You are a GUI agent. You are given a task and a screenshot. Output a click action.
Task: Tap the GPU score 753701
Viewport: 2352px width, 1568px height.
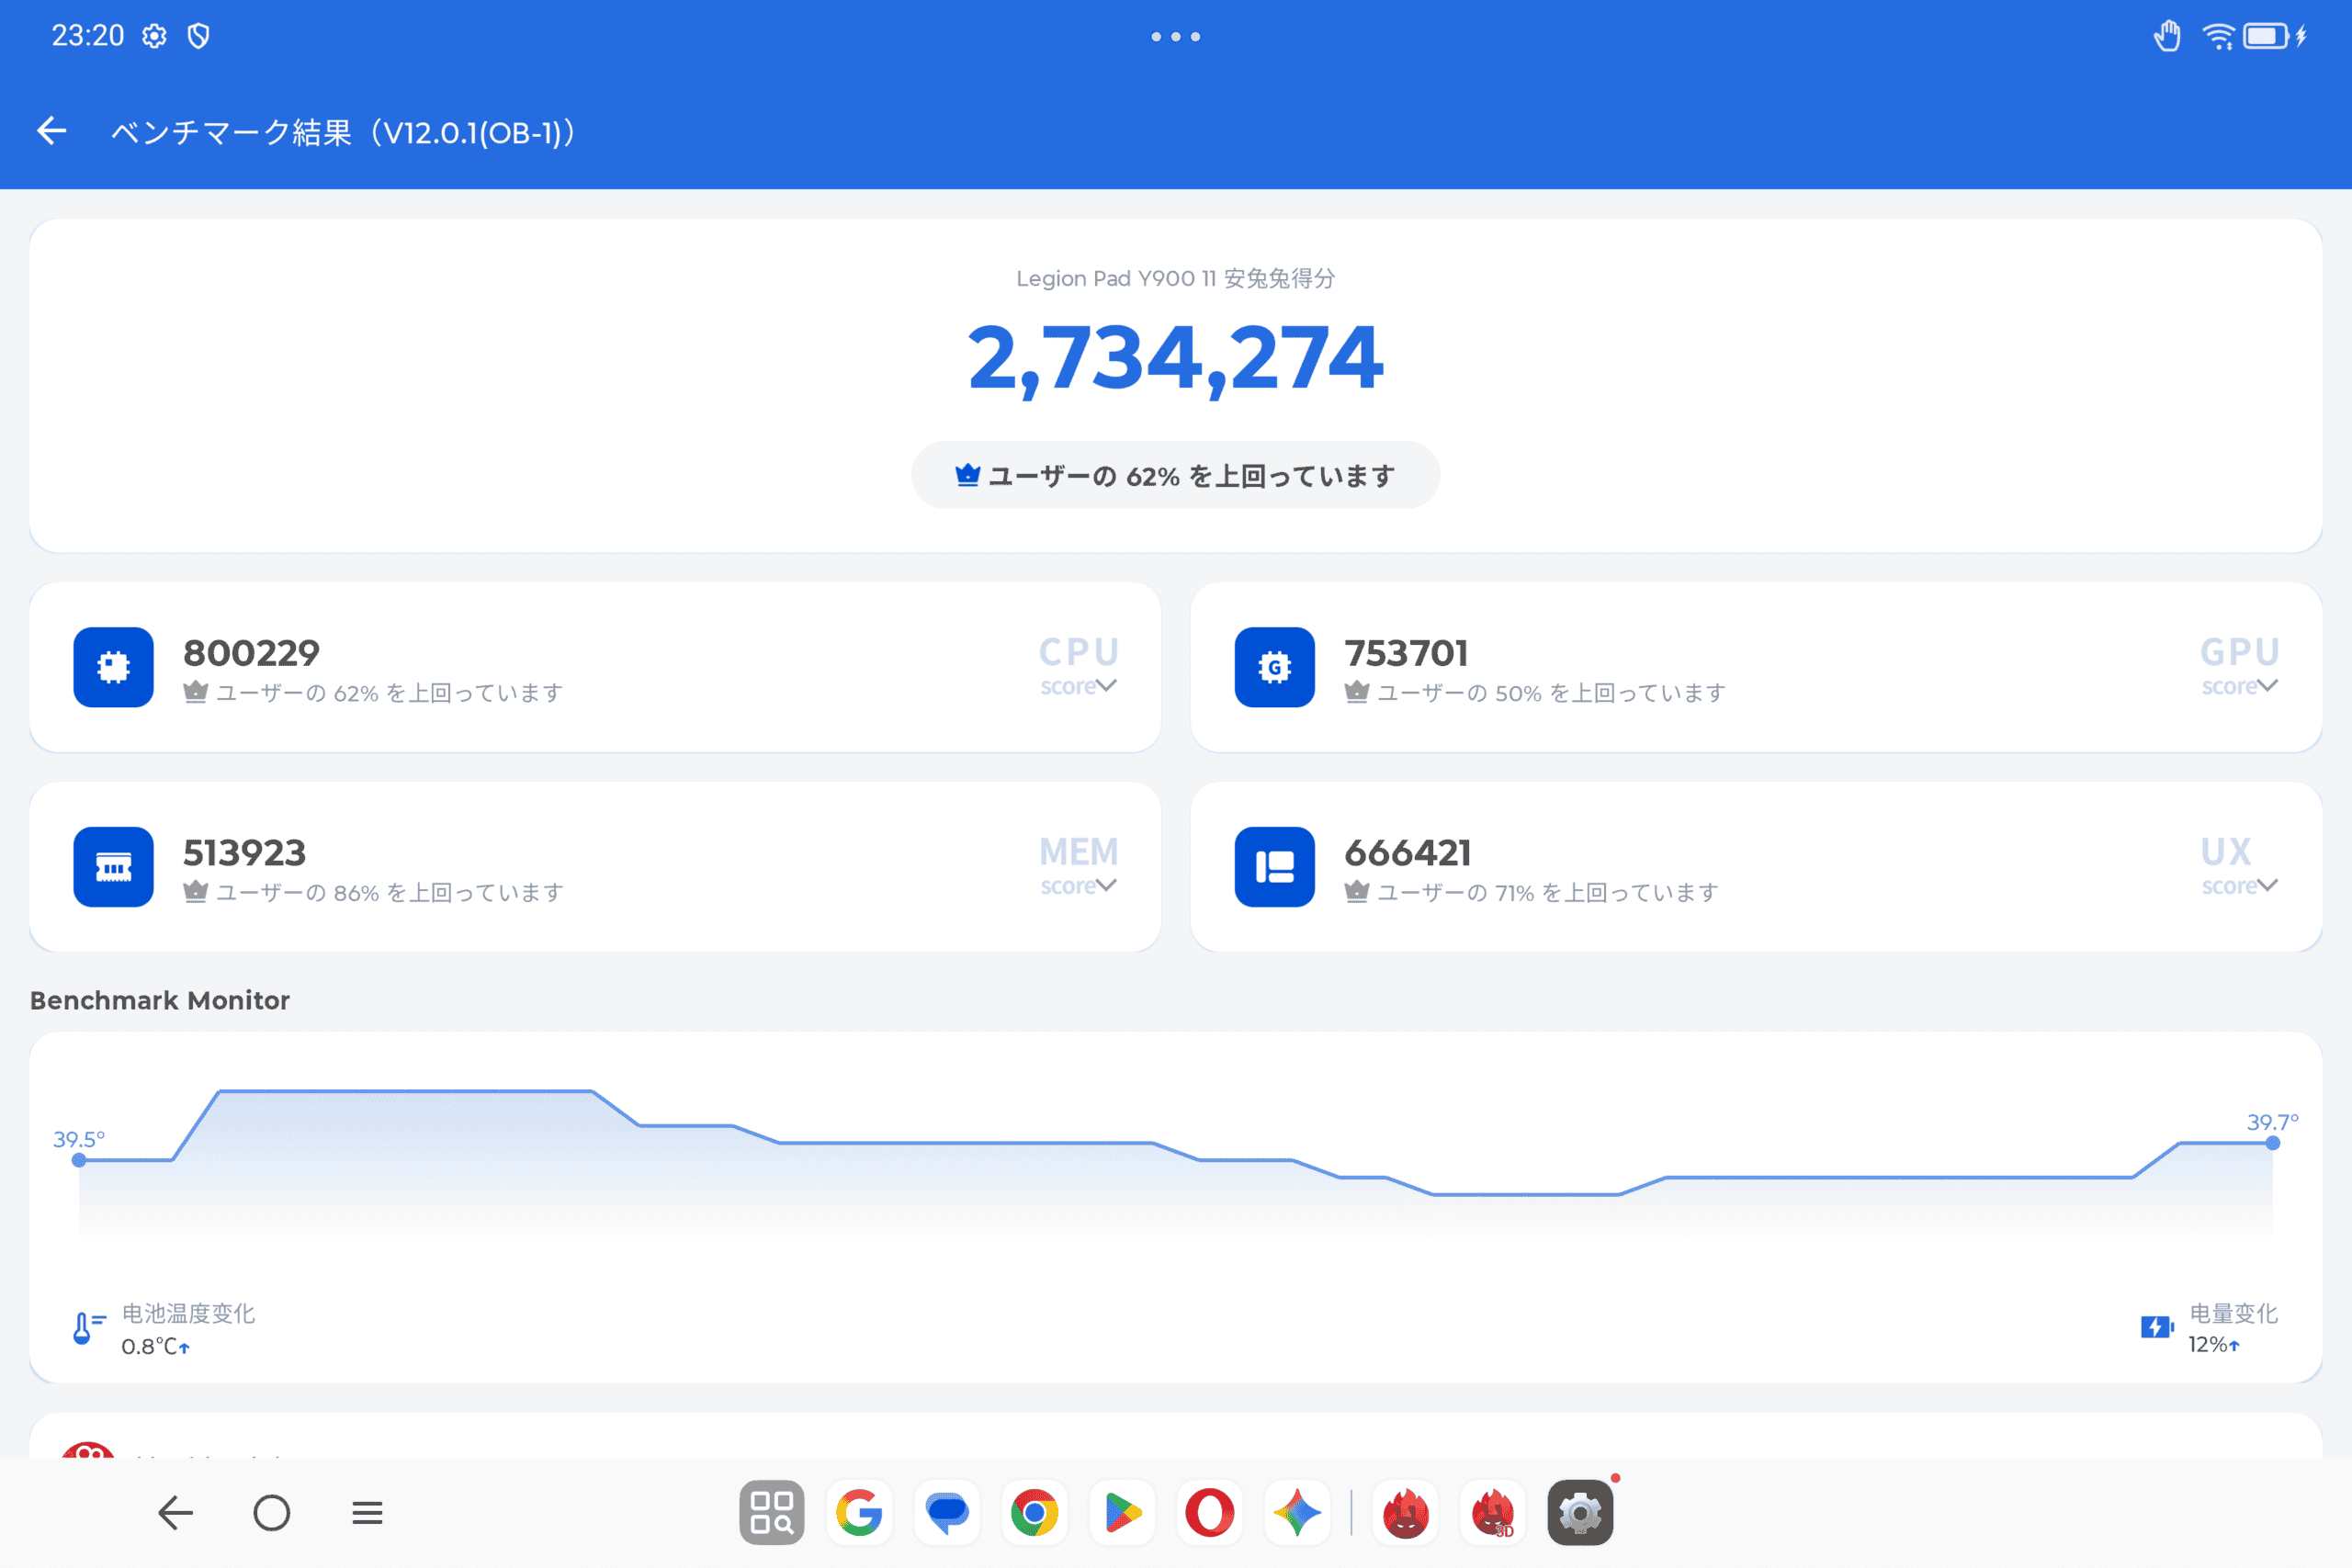click(1406, 653)
